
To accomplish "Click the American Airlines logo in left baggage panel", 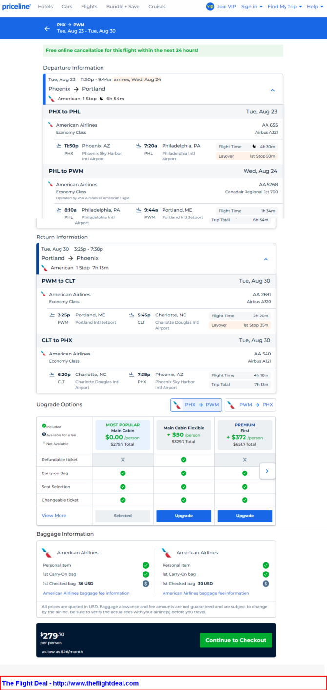I will click(47, 553).
